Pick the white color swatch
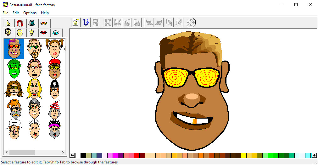 coord(78,155)
